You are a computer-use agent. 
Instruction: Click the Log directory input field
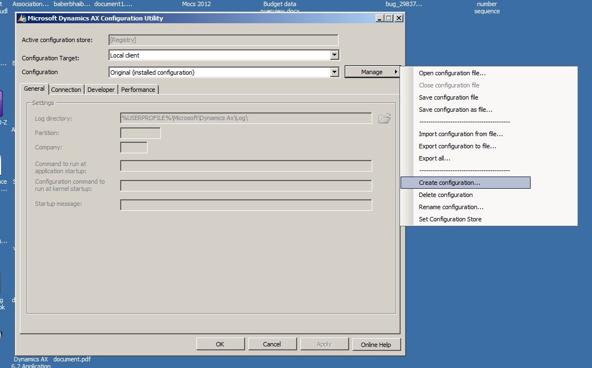tap(246, 118)
